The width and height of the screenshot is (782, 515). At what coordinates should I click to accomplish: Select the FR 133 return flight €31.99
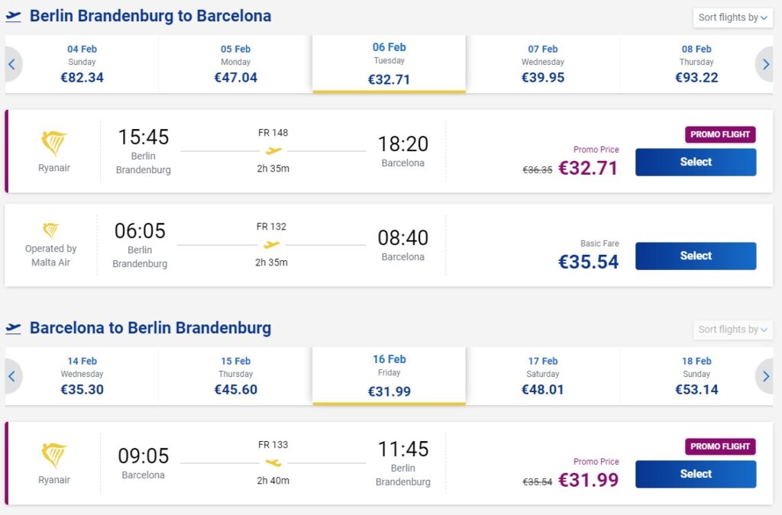tap(695, 475)
